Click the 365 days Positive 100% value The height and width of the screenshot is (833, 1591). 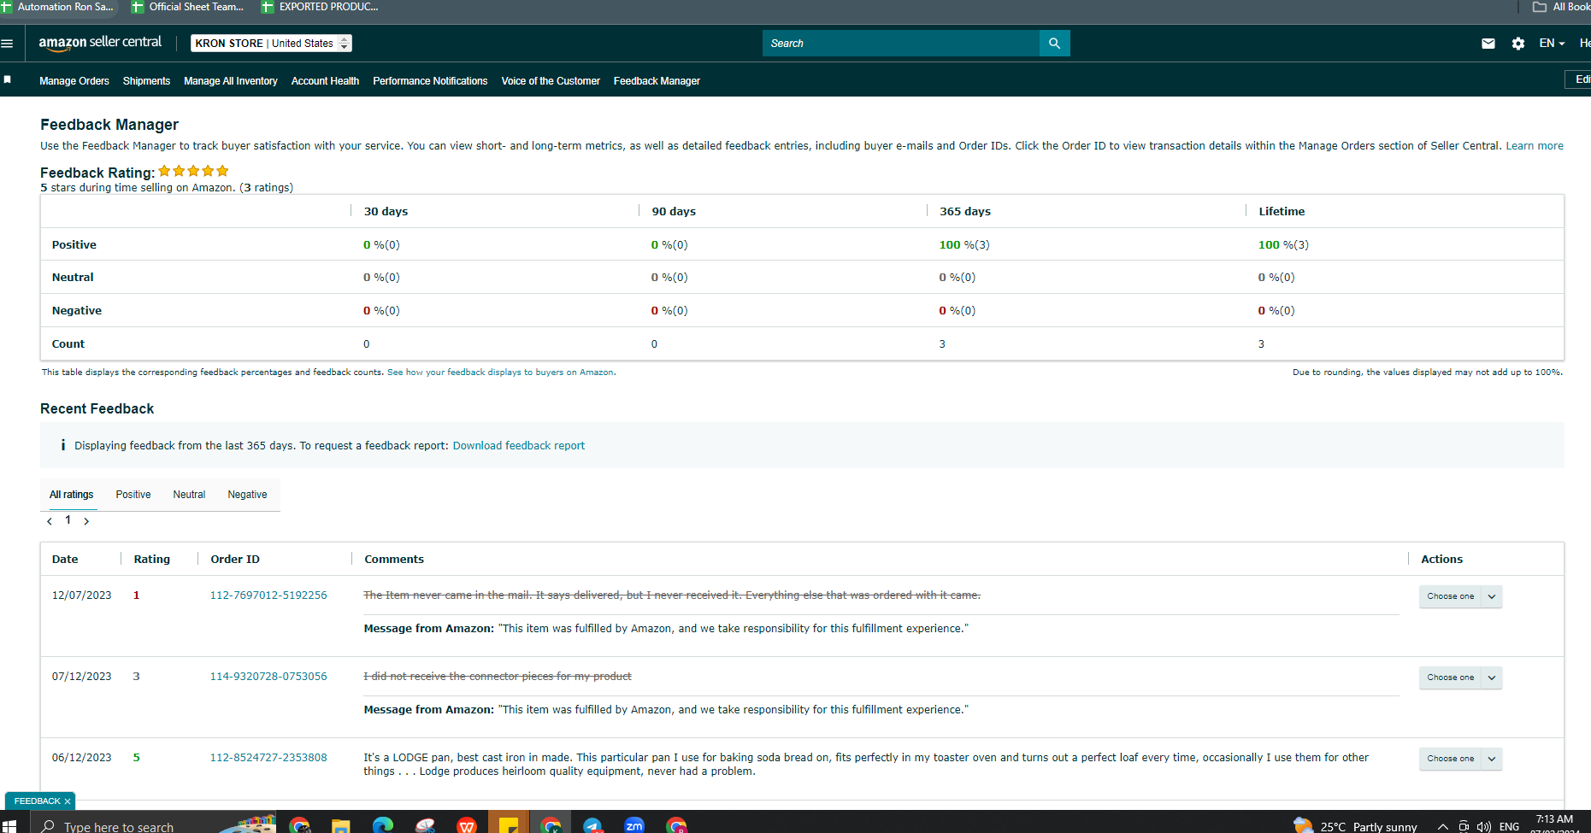(964, 245)
